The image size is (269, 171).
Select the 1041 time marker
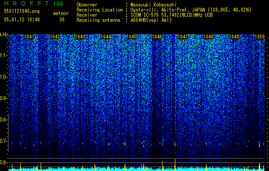point(29,37)
